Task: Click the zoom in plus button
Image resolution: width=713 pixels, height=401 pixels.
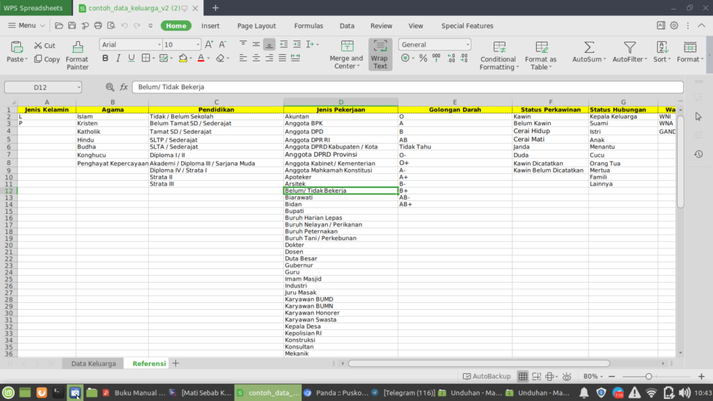Action: point(701,377)
